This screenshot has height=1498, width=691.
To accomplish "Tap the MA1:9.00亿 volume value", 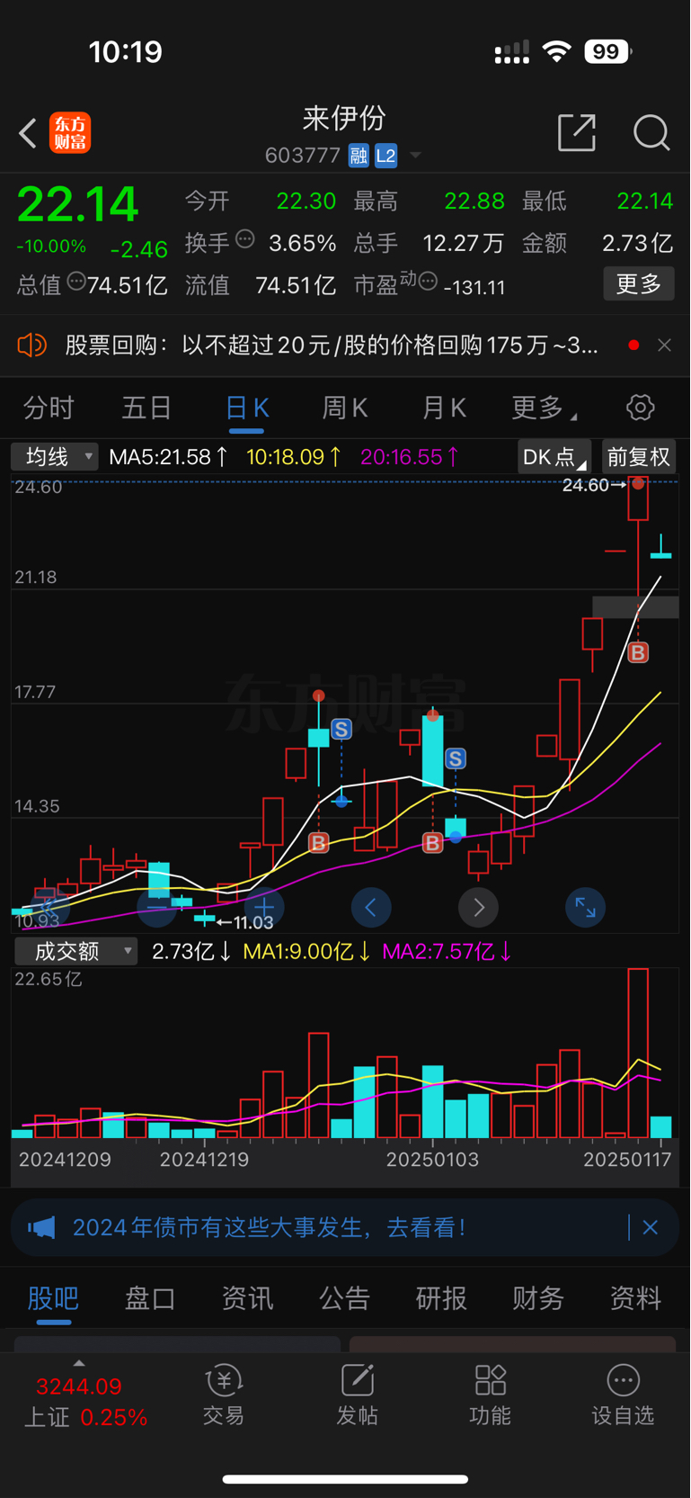I will [306, 952].
